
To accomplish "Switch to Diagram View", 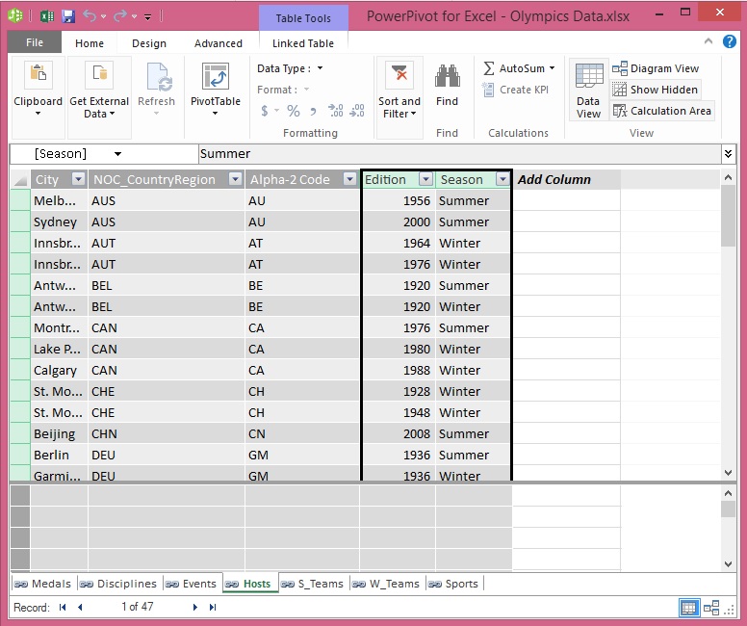I will (x=656, y=68).
